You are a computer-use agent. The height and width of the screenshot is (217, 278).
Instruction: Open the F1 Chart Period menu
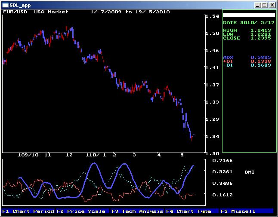click(28, 211)
